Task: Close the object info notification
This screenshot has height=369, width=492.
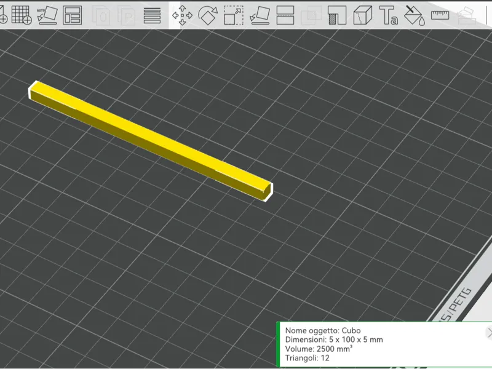Action: [489, 333]
